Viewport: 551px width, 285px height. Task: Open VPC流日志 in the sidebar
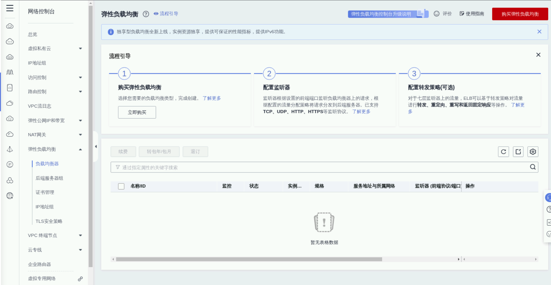point(39,106)
